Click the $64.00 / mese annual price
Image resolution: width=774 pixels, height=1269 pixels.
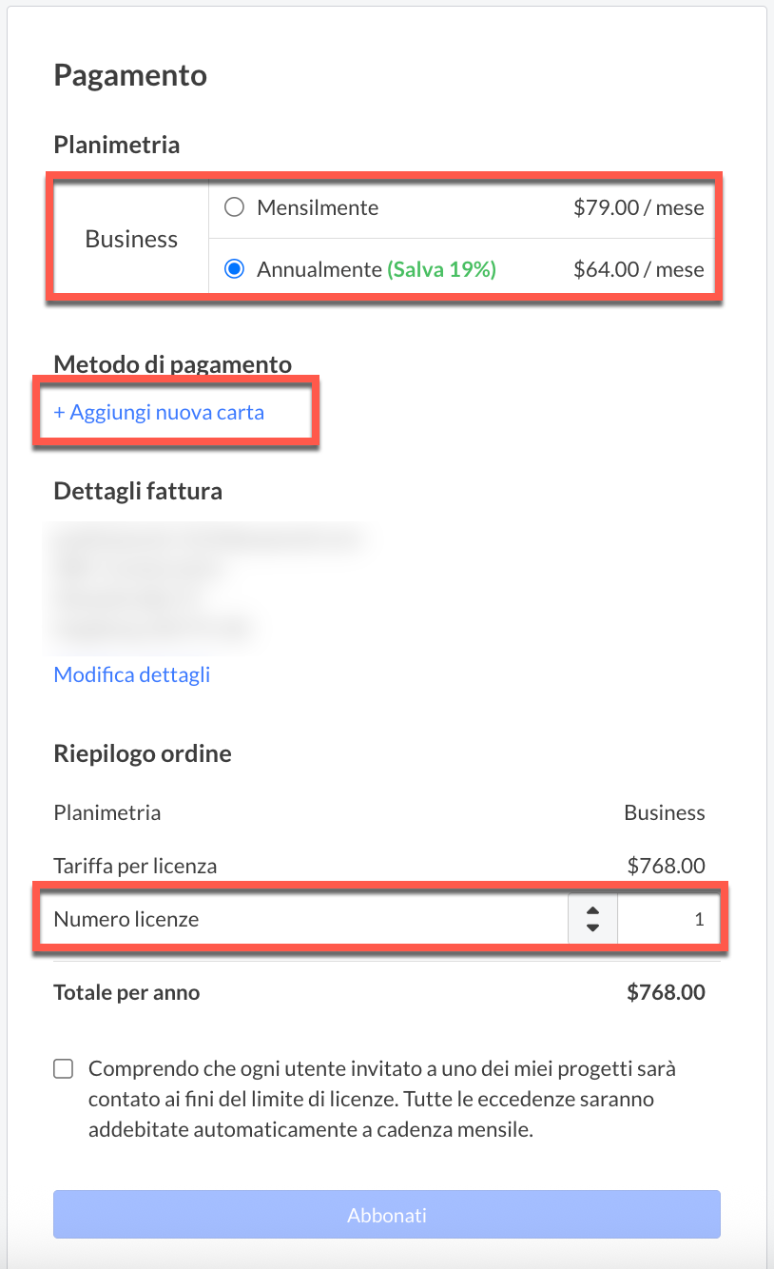(x=639, y=269)
